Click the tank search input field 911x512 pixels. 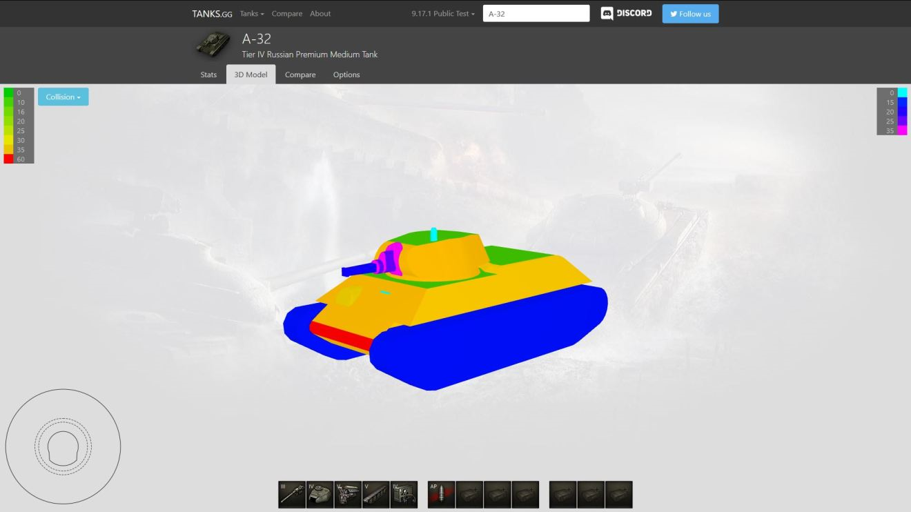coord(536,14)
